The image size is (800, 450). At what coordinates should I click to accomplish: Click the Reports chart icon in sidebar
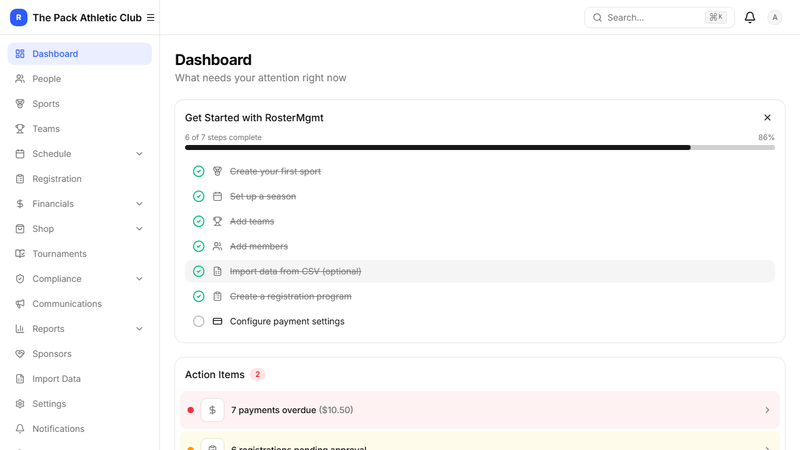point(20,329)
